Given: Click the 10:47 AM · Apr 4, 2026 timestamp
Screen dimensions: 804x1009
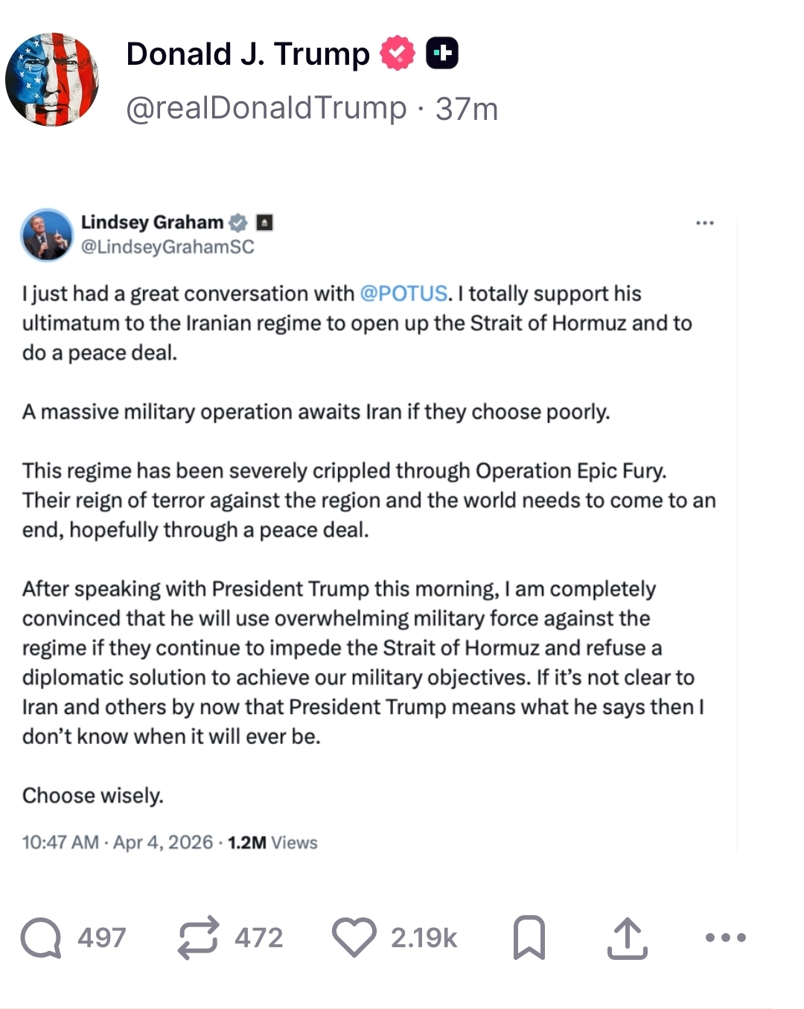Looking at the screenshot, I should 118,842.
